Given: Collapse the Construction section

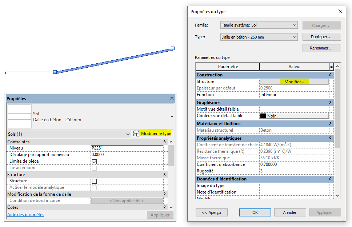Looking at the screenshot, I should [x=331, y=75].
